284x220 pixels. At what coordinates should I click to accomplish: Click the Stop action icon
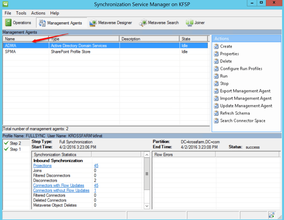coord(216,83)
